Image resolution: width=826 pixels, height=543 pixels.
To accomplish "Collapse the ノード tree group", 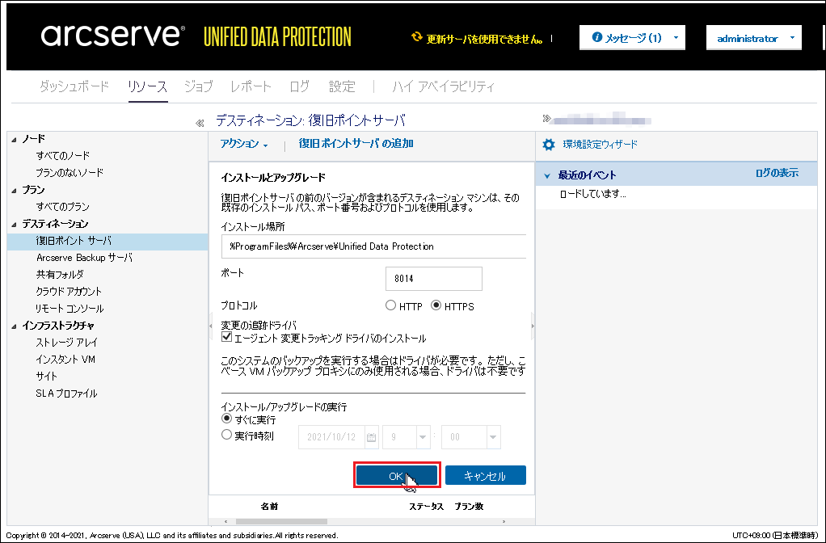I will click(15, 140).
